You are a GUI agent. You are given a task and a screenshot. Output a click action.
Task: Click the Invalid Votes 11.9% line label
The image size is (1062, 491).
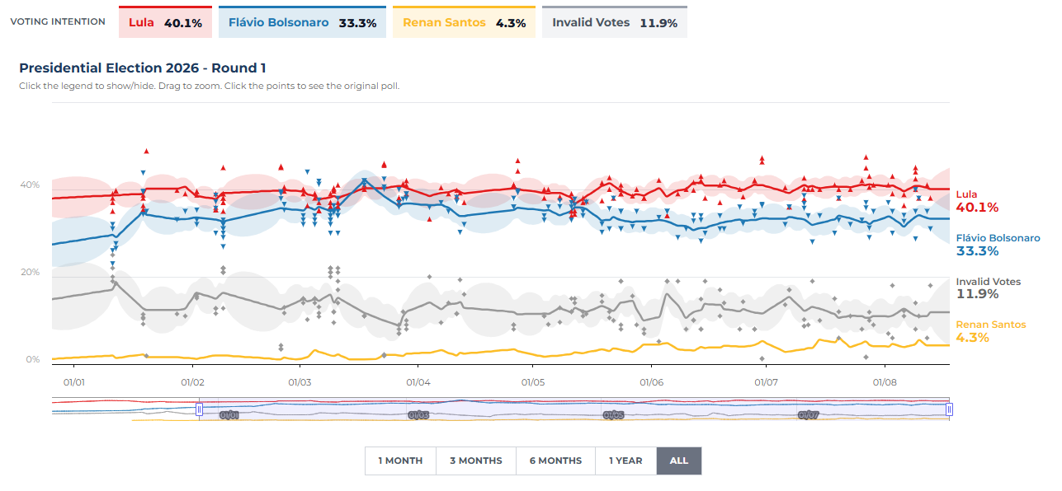(988, 288)
